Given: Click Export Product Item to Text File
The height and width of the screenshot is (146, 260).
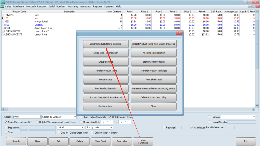Looking at the screenshot, I should click(106, 44).
